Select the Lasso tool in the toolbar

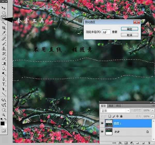[4, 18]
